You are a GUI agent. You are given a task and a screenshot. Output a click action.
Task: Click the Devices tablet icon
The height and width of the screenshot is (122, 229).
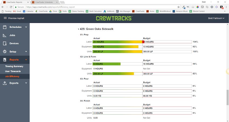pyautogui.click(x=5, y=43)
